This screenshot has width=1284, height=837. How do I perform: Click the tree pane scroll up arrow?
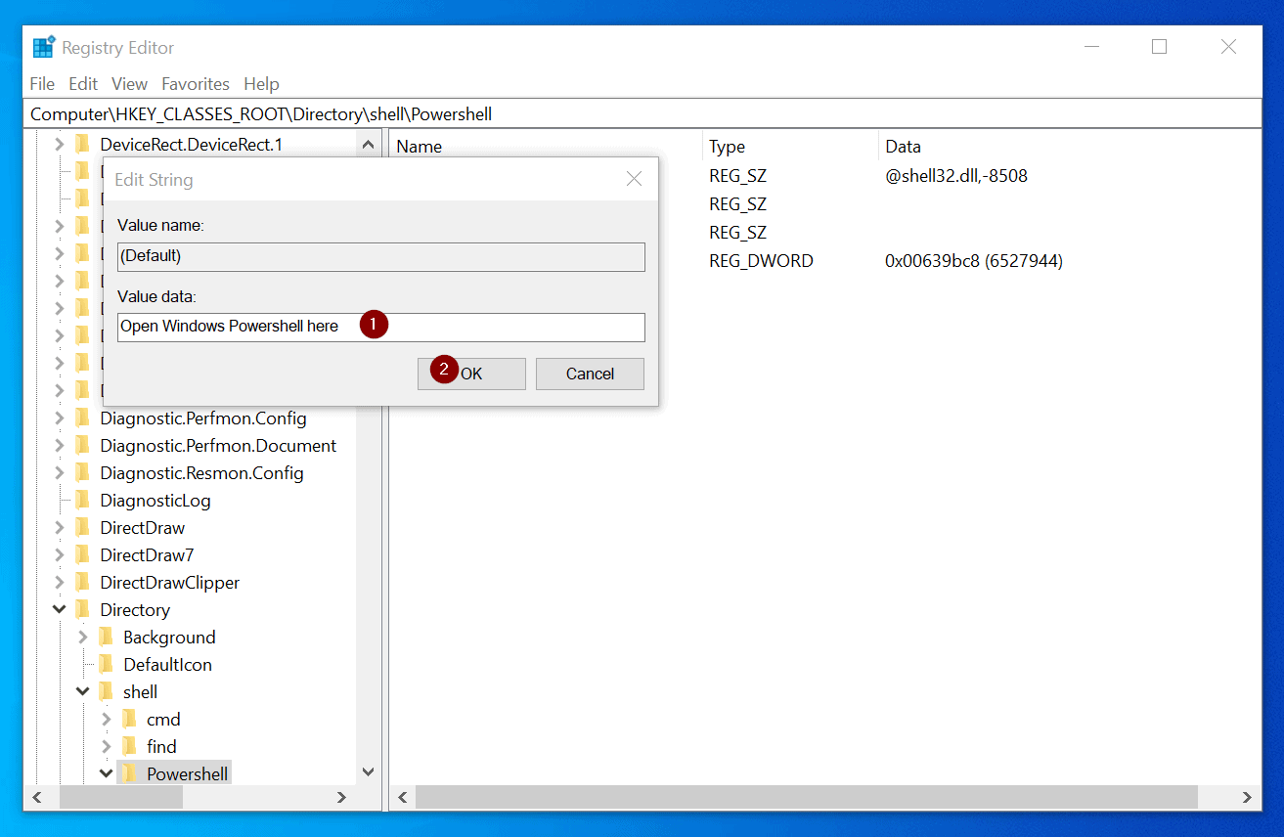tap(368, 145)
